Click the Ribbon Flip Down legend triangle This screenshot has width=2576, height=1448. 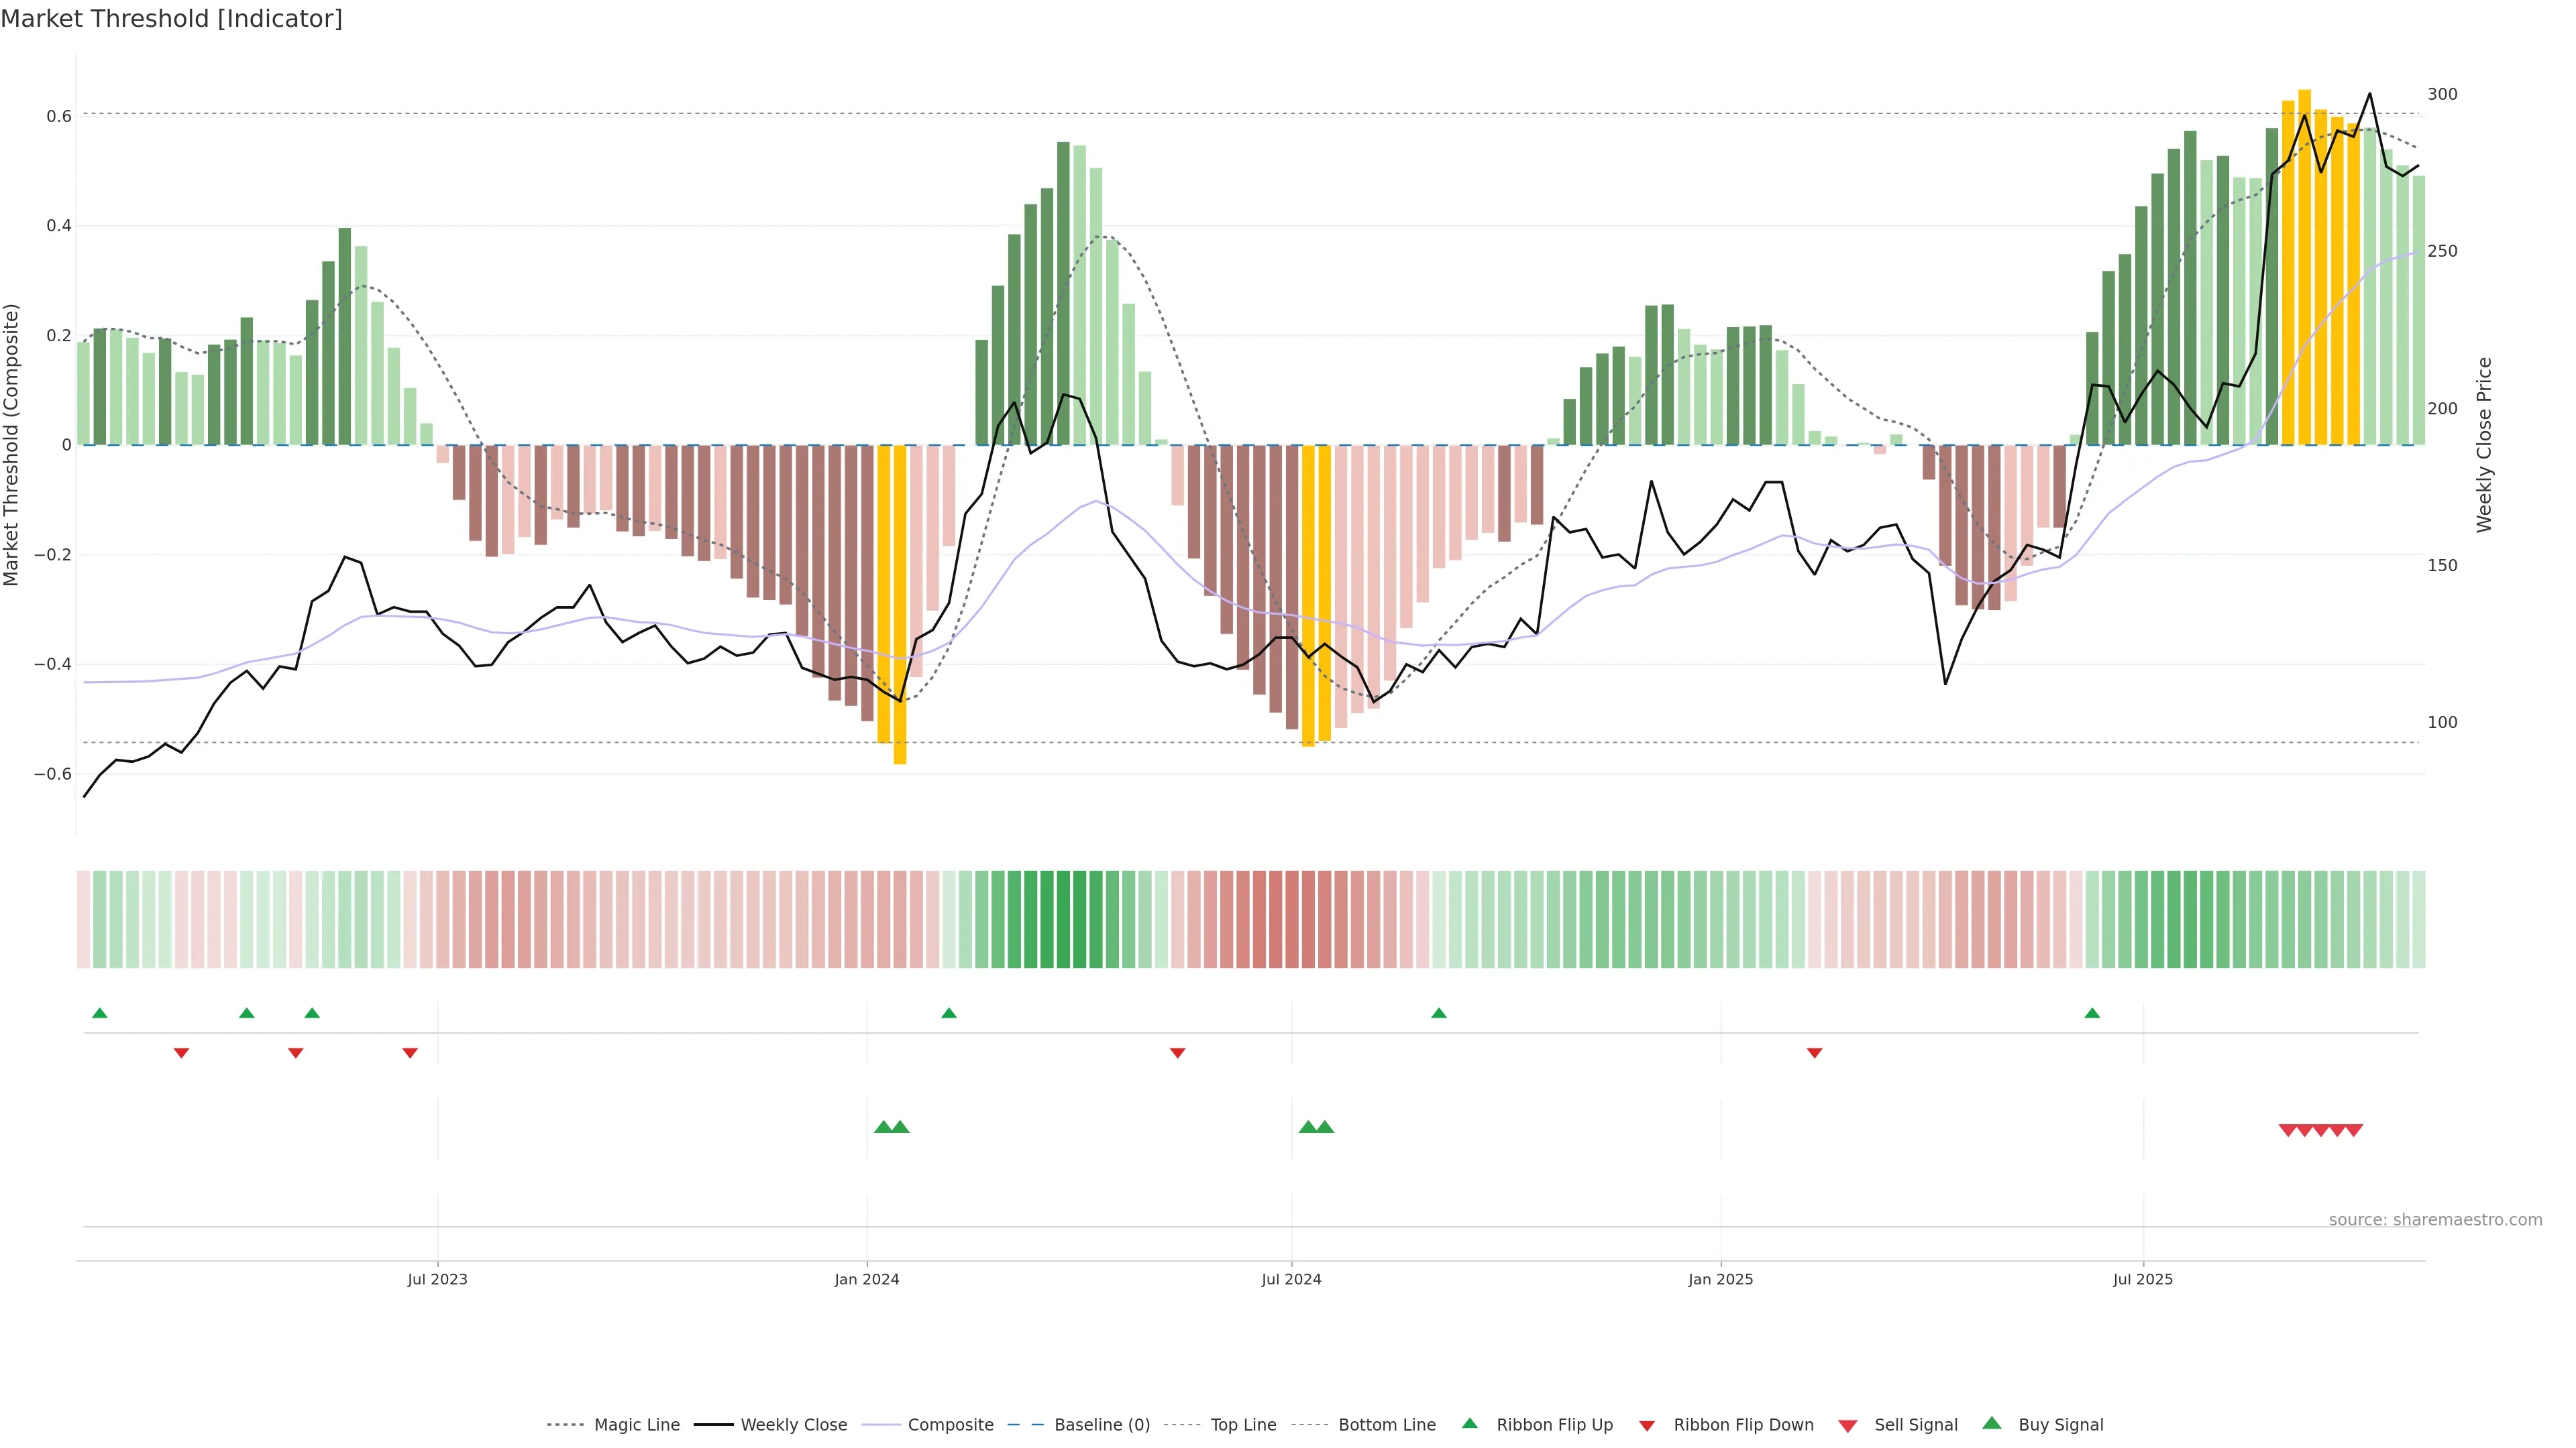tap(1647, 1426)
